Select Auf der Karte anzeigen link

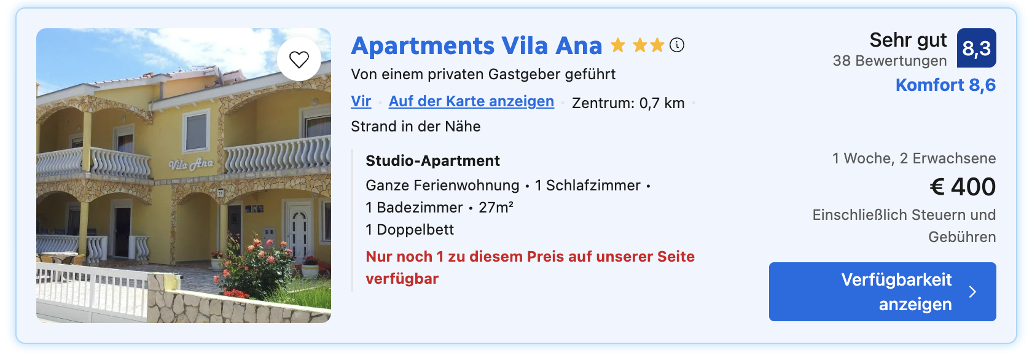point(471,101)
